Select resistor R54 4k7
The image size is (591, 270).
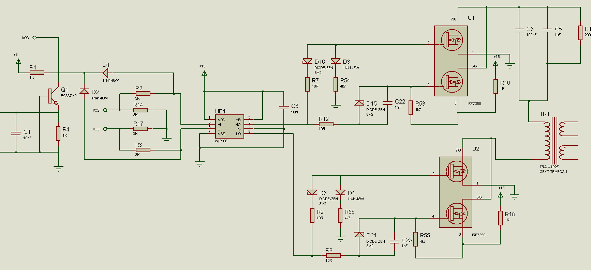pos(336,84)
